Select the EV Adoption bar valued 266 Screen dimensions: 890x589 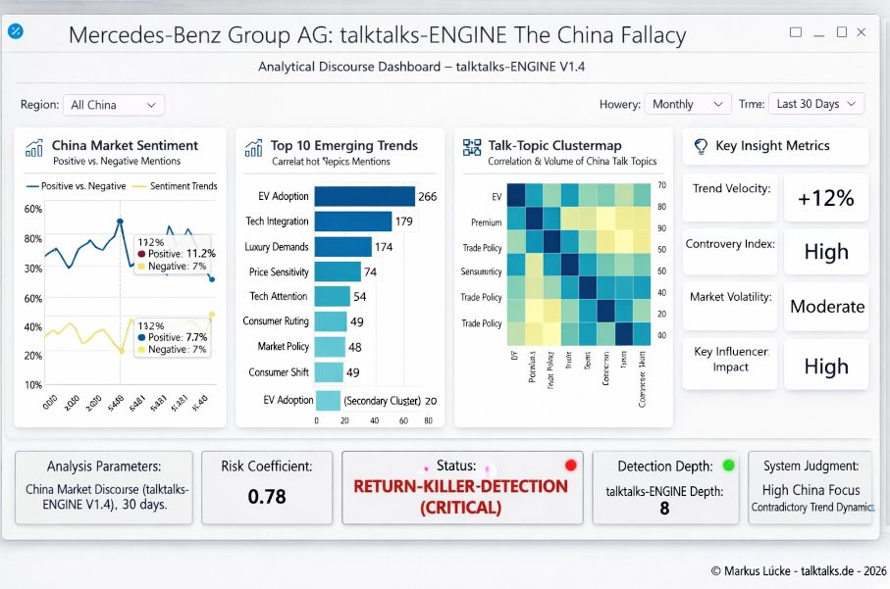pos(364,196)
